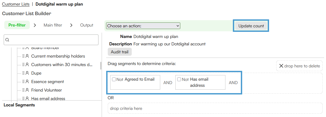Click the Has email address criteria box
The height and width of the screenshot is (117, 326).
coord(200,82)
